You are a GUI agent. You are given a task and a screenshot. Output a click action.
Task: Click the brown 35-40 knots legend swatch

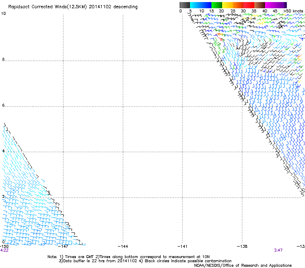tap(260, 5)
